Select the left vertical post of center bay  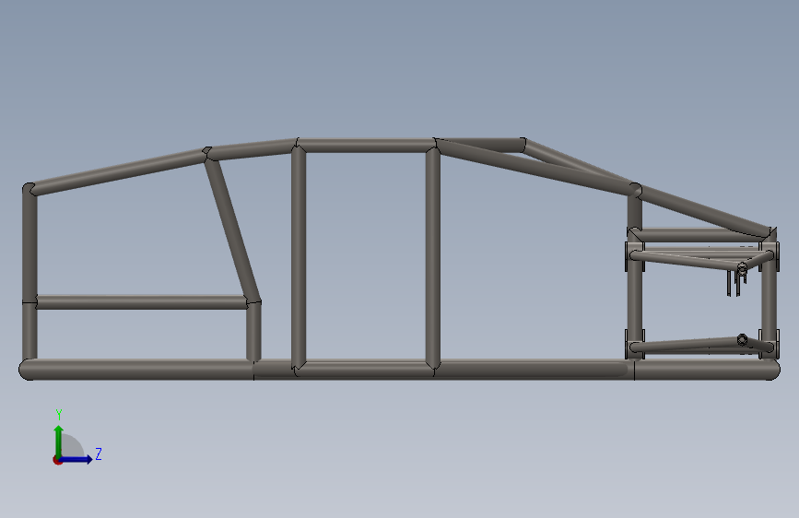299,256
